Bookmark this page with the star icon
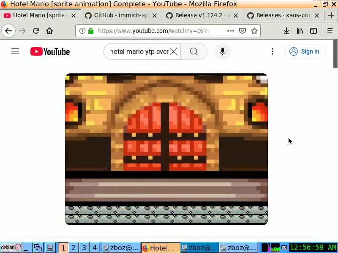The width and height of the screenshot is (338, 253). 254,31
